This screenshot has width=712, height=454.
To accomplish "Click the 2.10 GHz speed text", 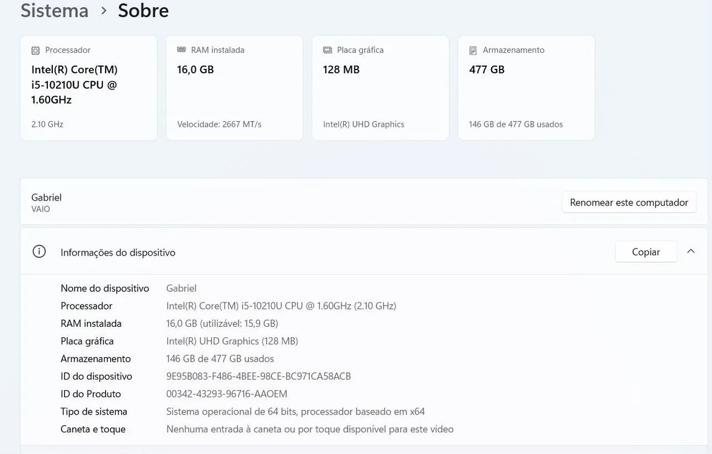I will coord(47,124).
